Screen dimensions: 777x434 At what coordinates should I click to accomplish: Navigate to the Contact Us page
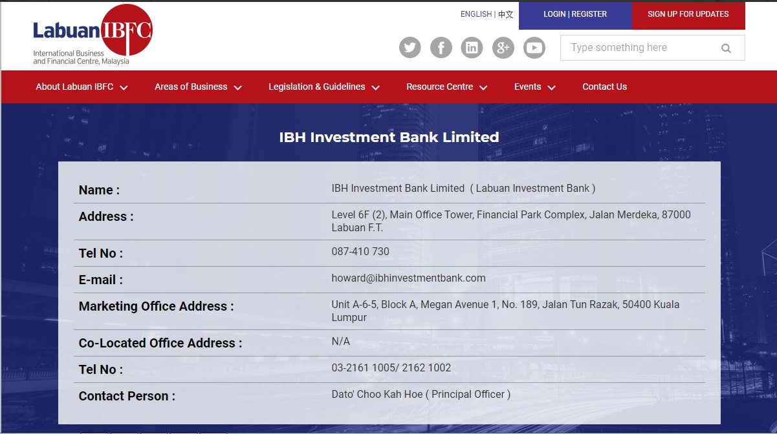coord(604,87)
